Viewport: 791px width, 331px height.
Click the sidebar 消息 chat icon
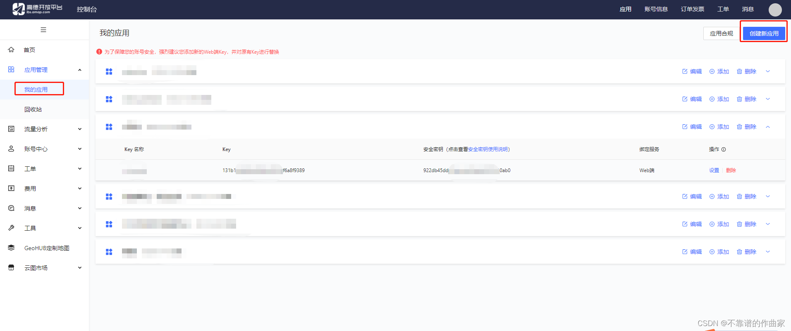coord(11,208)
